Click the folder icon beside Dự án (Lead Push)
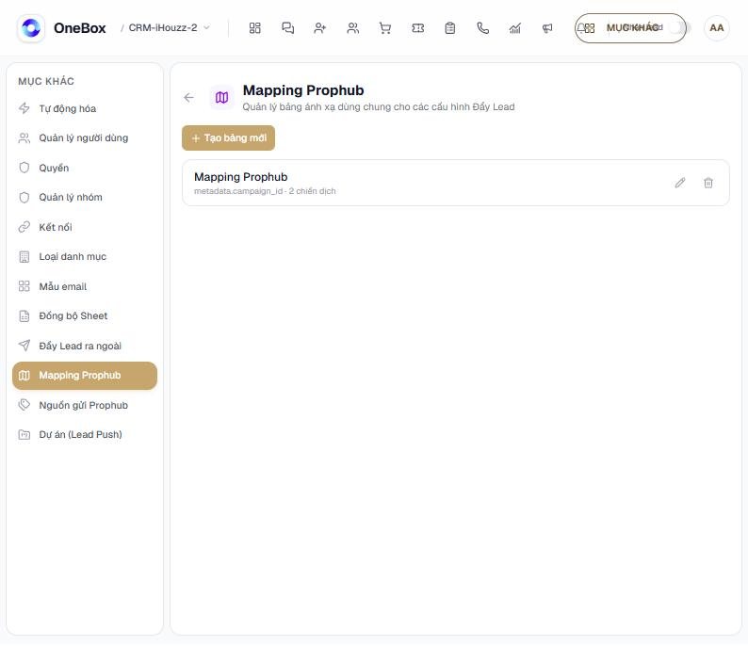748x646 pixels. point(24,435)
